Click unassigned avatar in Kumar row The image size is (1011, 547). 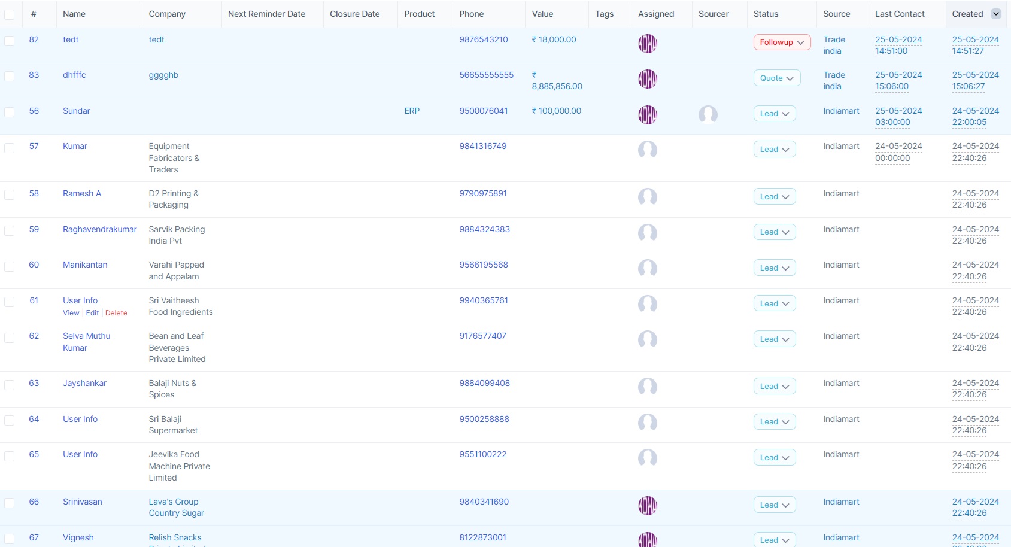click(x=648, y=150)
